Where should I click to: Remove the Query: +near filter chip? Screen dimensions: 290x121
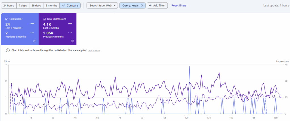point(142,5)
